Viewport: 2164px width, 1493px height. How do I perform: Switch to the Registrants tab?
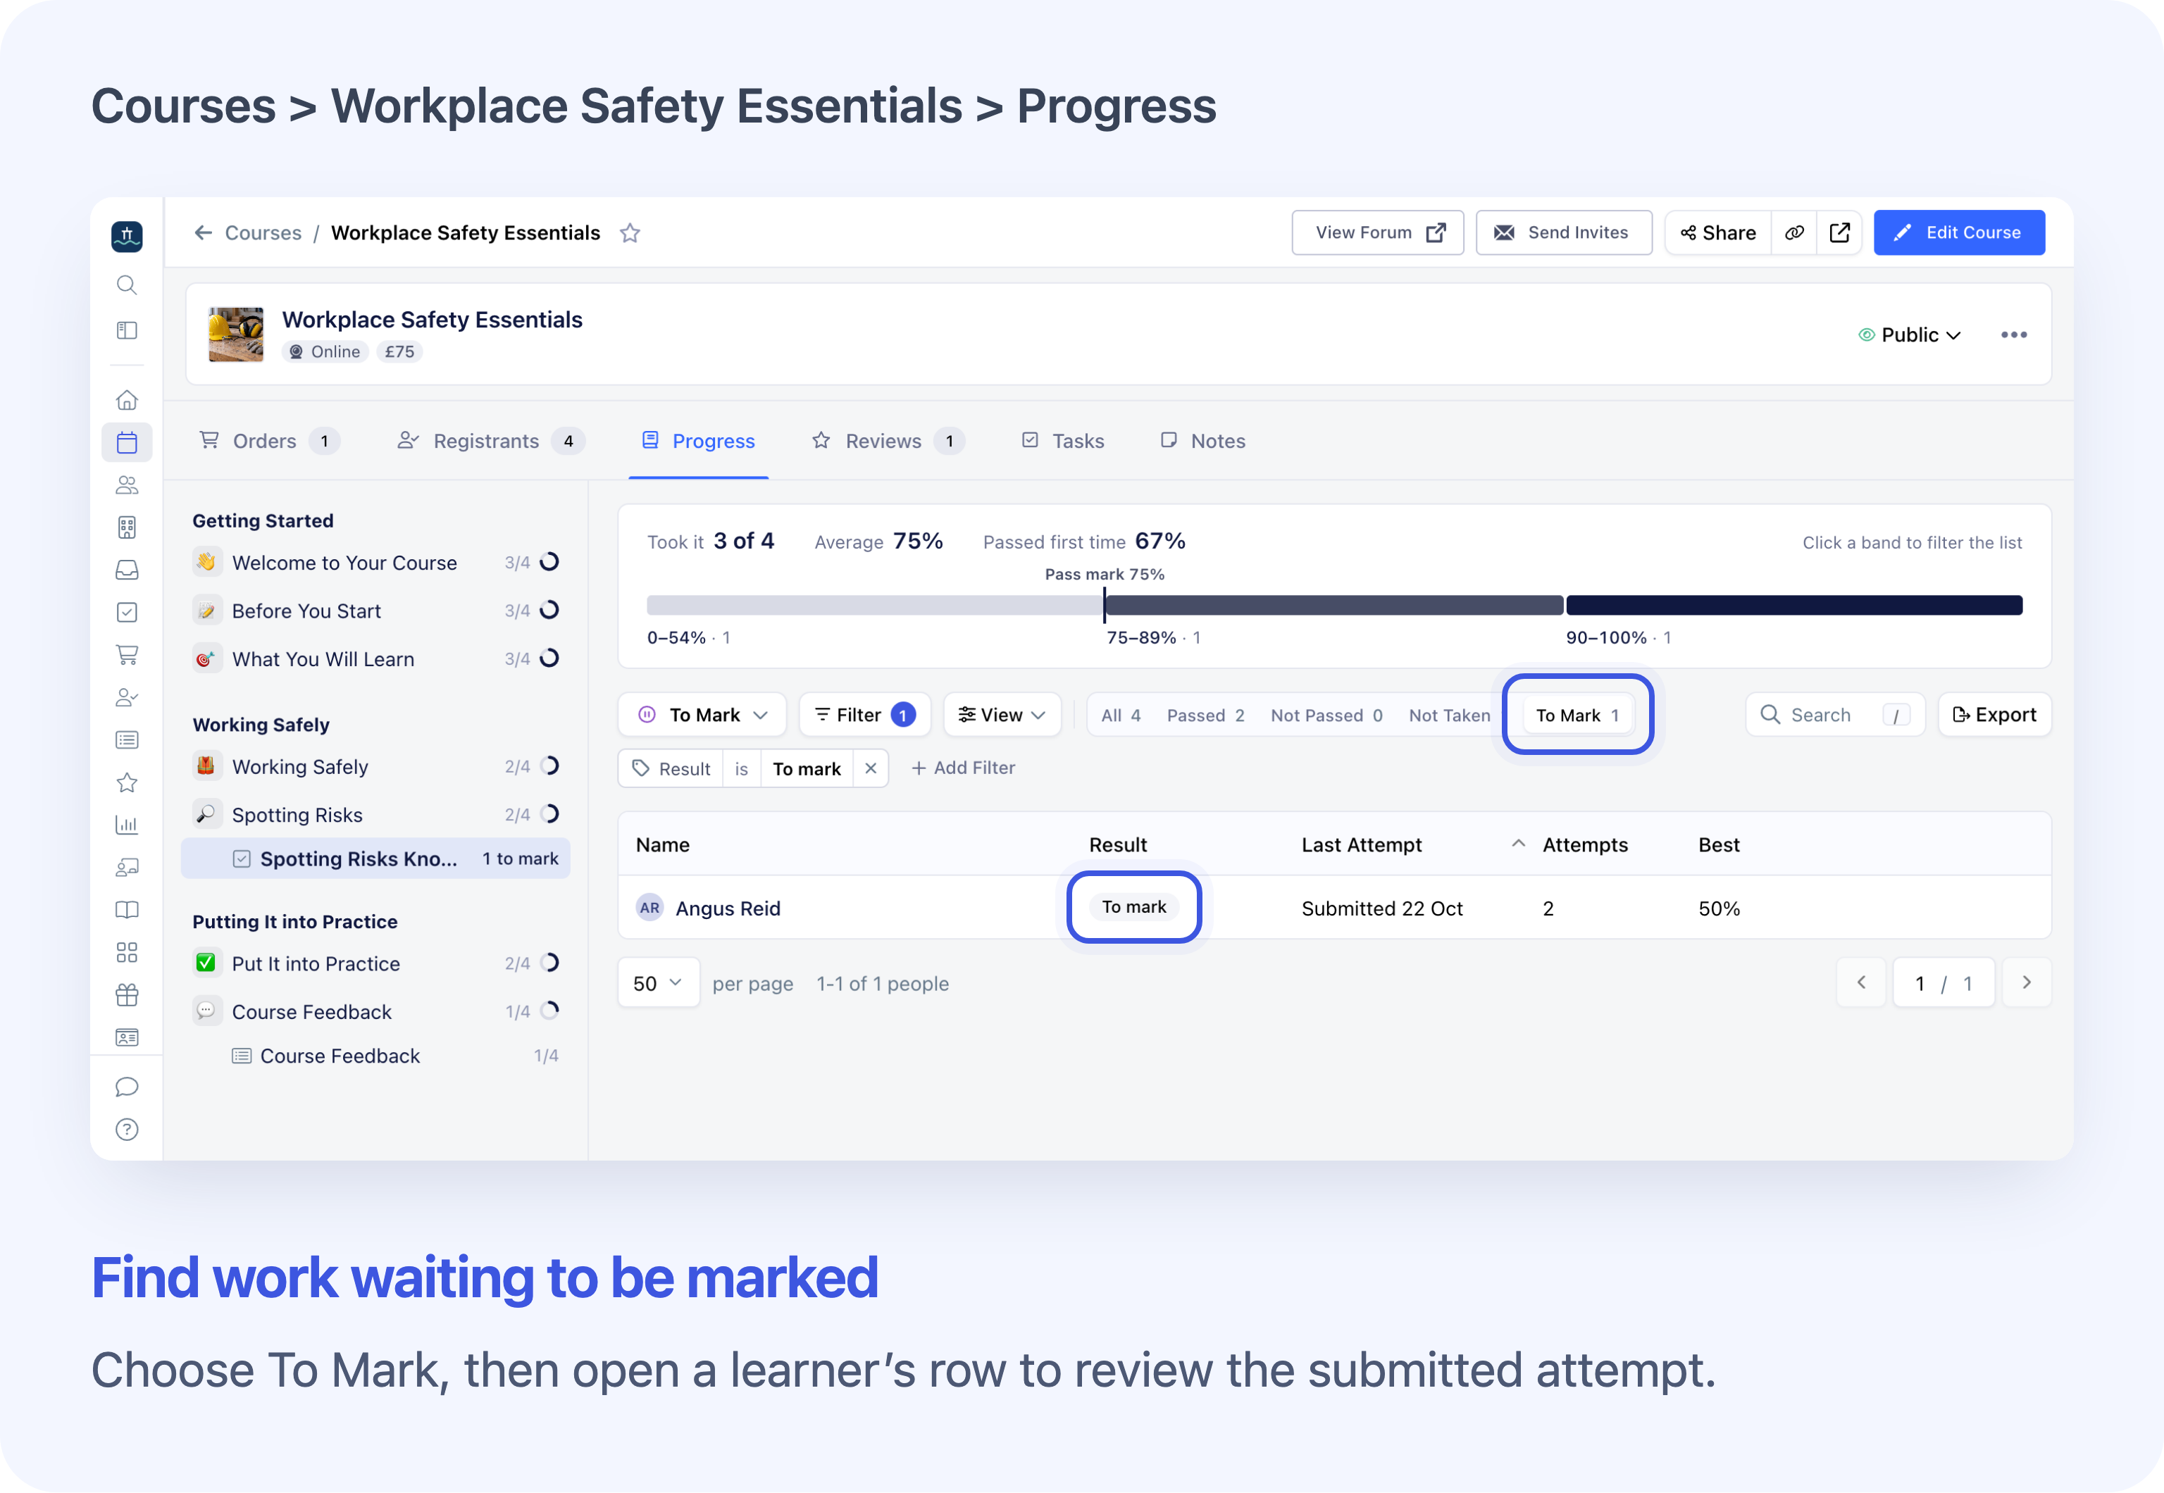click(x=490, y=442)
